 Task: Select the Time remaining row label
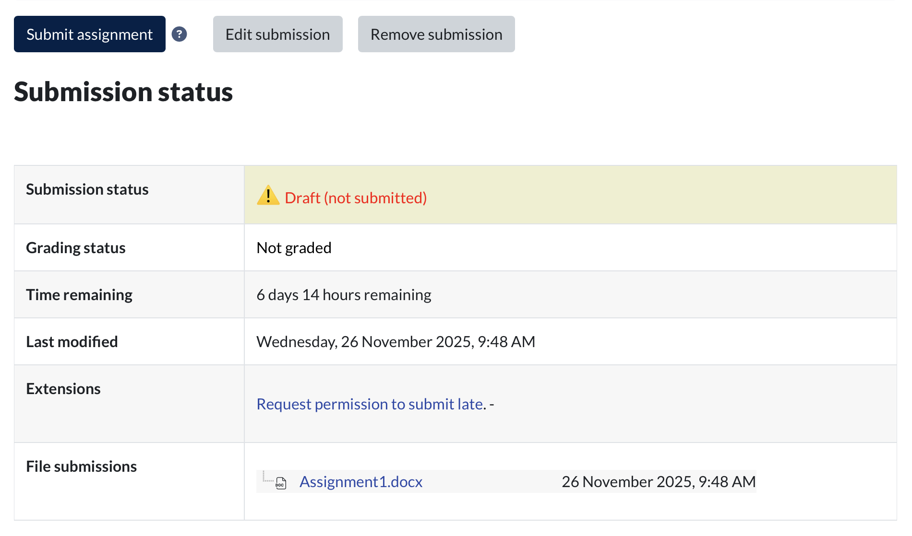[79, 294]
